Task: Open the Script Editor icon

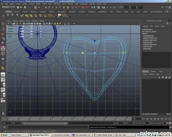Action: click(170, 127)
